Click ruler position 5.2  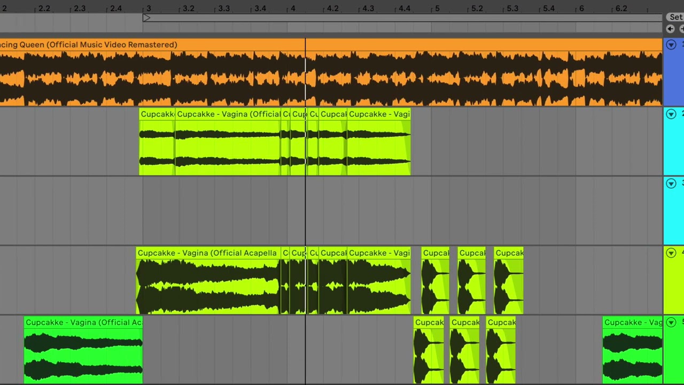pyautogui.click(x=477, y=9)
